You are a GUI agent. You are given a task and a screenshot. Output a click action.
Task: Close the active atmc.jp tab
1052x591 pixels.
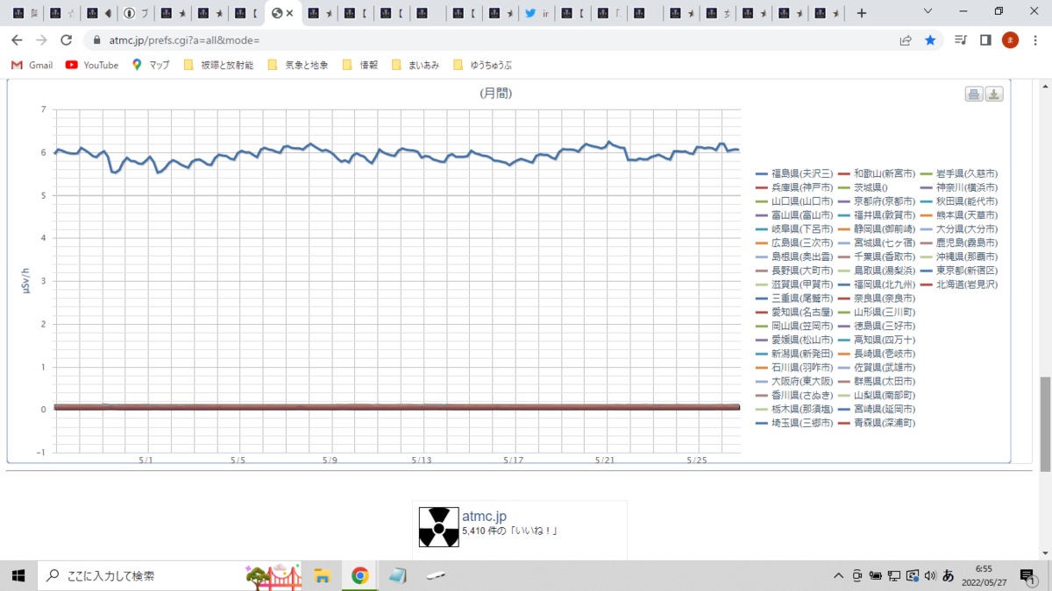click(x=289, y=13)
